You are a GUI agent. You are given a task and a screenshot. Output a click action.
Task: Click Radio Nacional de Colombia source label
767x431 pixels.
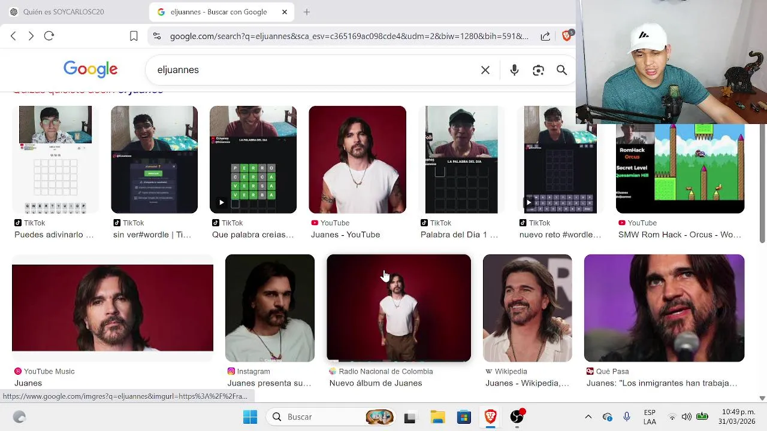coord(385,371)
